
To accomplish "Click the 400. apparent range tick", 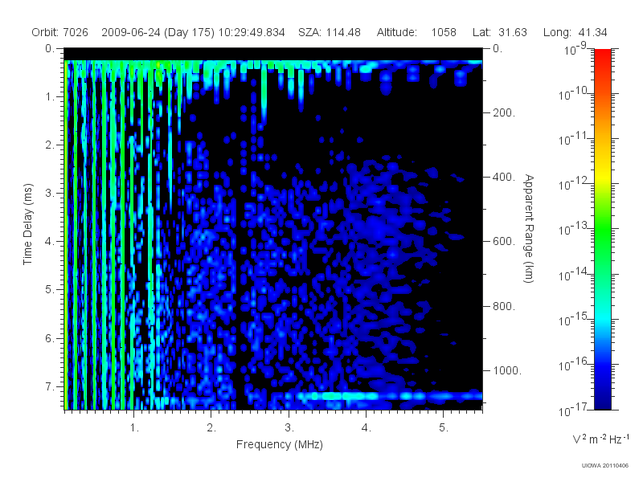I will [504, 177].
